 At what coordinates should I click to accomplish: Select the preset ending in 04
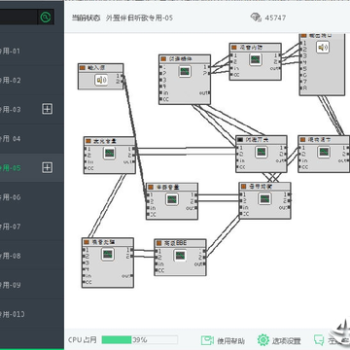(32, 138)
